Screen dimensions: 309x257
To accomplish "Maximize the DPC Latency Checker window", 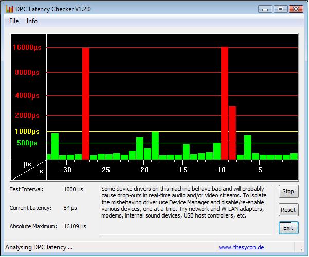I will [x=280, y=9].
